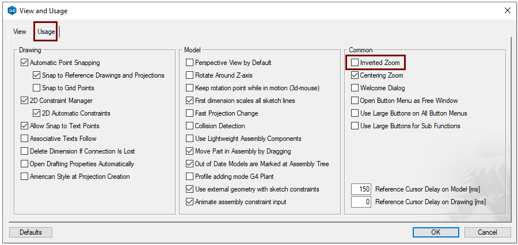Confirm settings with OK button
This screenshot has height=245, width=518.
pyautogui.click(x=436, y=232)
